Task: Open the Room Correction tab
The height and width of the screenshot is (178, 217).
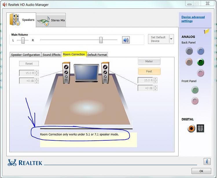Action: (74, 54)
